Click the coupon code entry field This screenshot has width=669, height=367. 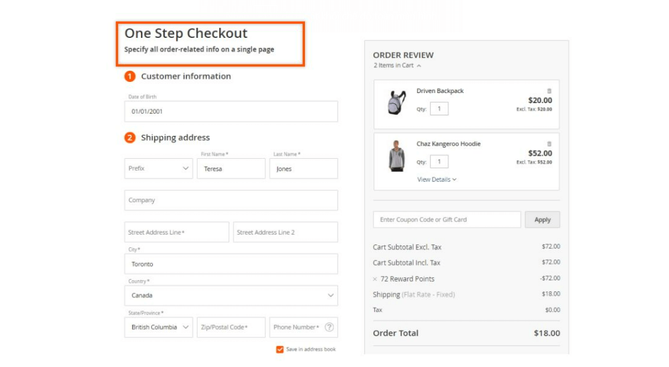tap(446, 219)
